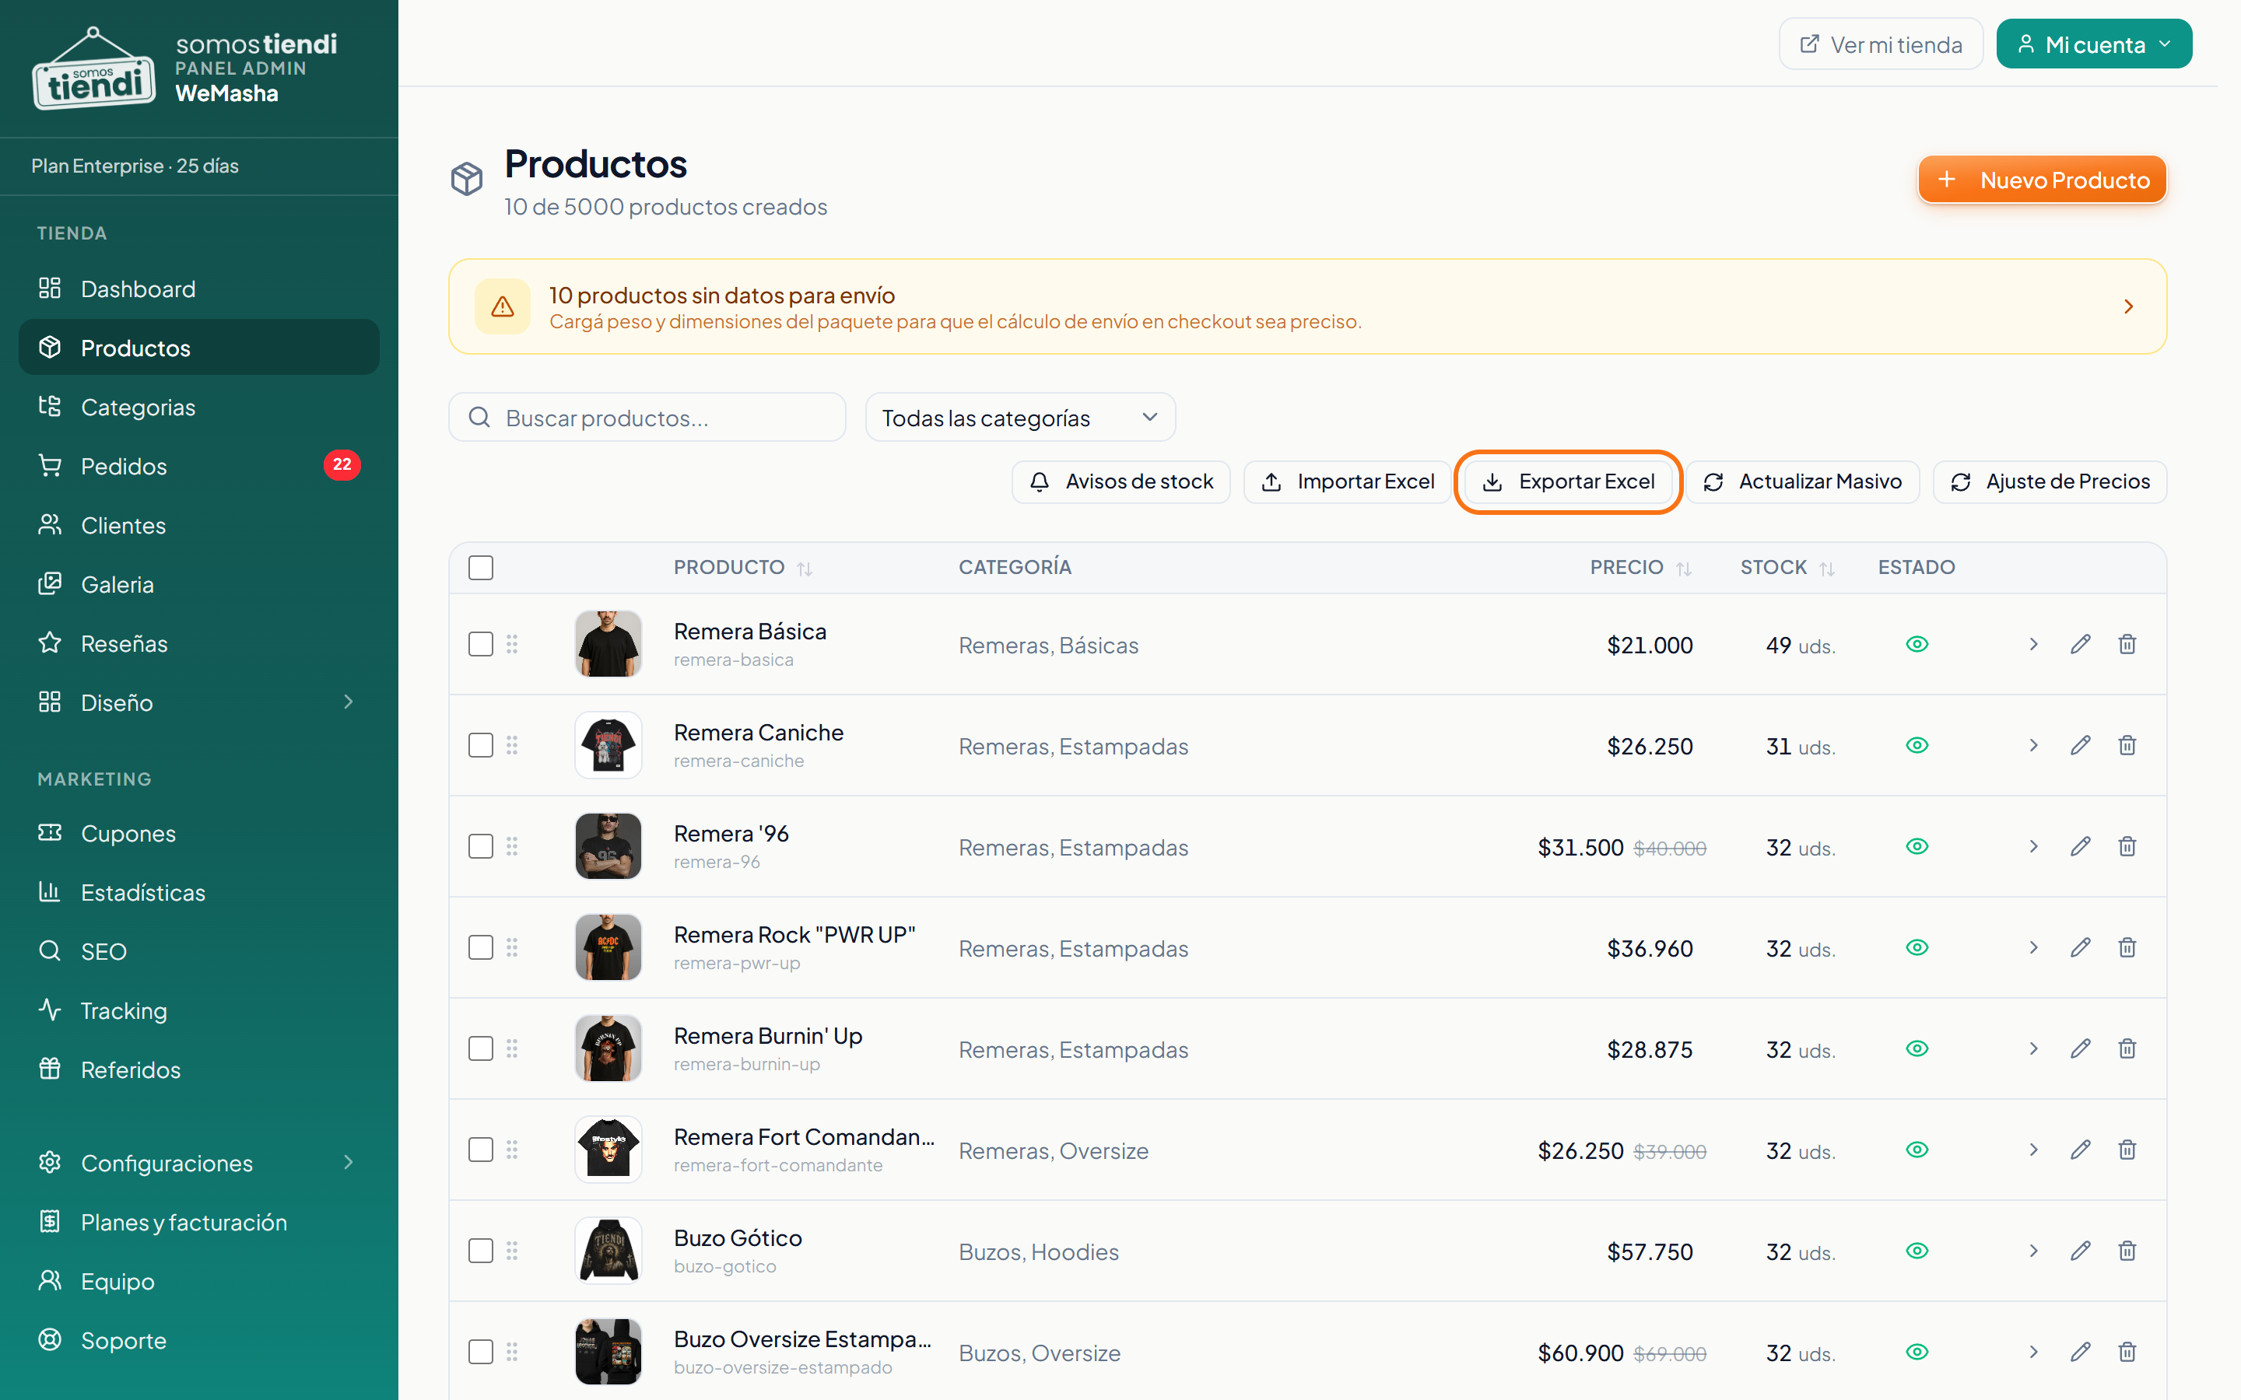Screen dimensions: 2241x1400
Task: Open Dashboard in sidebar
Action: tap(199, 289)
